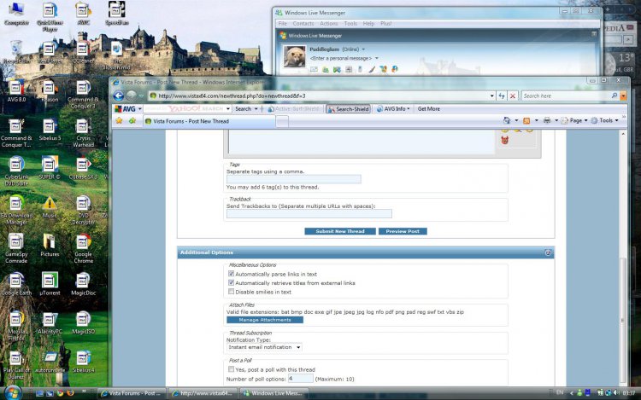Viewport: 641px width, 400px height.
Task: Click the Print icon in IE command bar
Action: tap(547, 120)
